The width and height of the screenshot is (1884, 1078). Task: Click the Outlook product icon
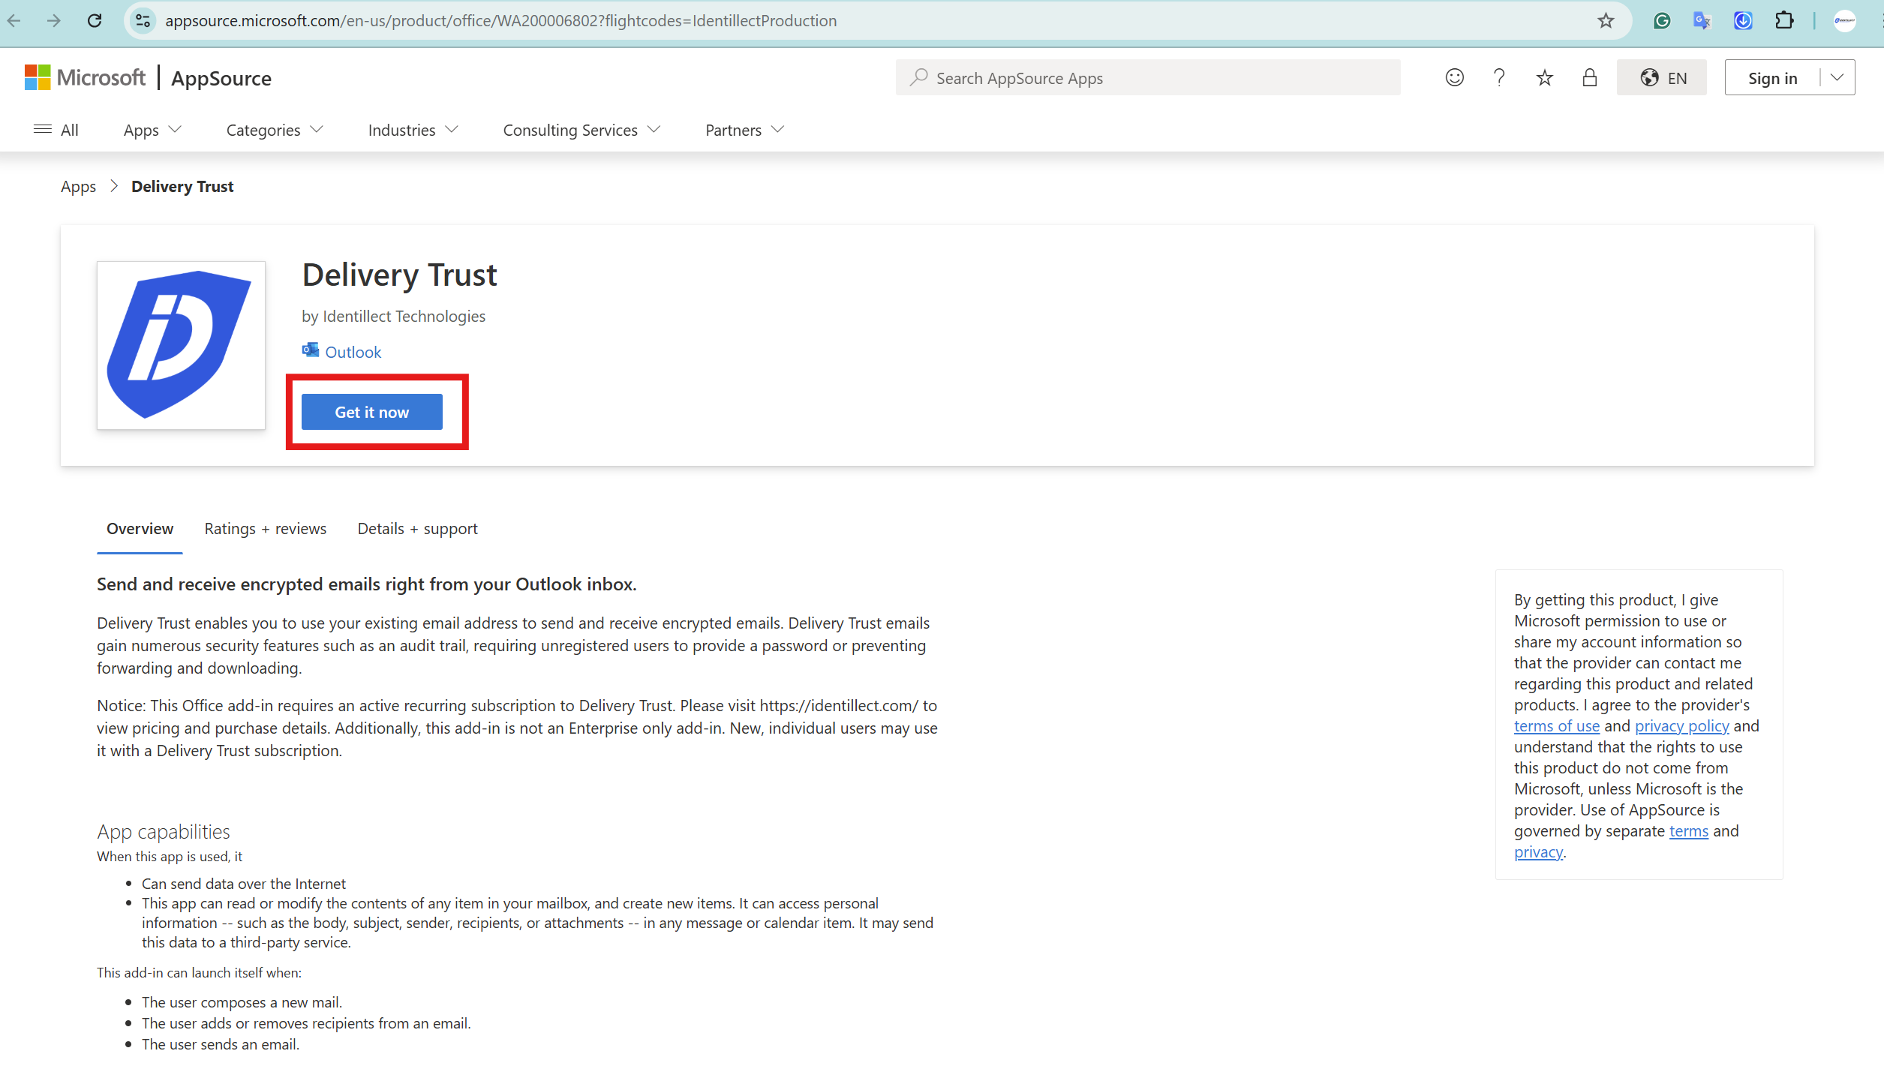310,350
